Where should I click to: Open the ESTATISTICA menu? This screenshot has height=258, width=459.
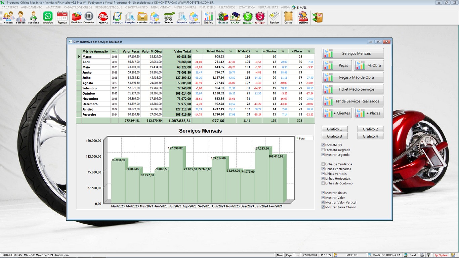pos(247,7)
